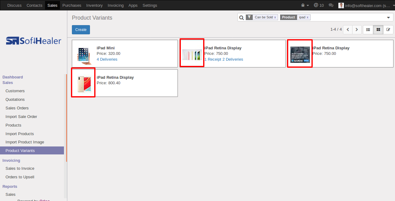The image size is (395, 201).
Task: Click the SendGrid image thumbnail
Action: [300, 55]
